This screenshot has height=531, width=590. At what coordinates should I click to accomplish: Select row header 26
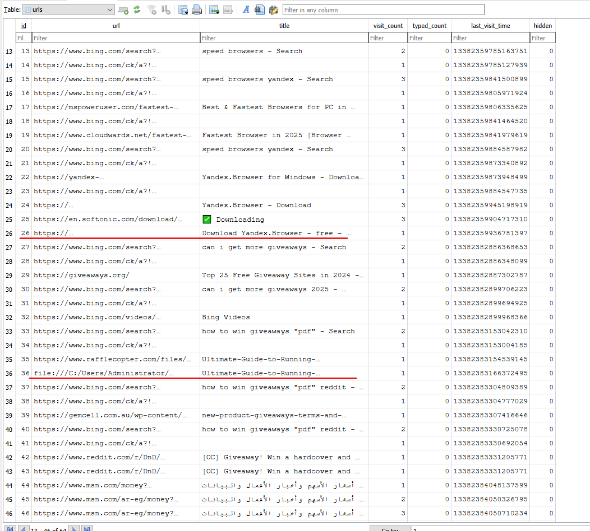point(10,234)
